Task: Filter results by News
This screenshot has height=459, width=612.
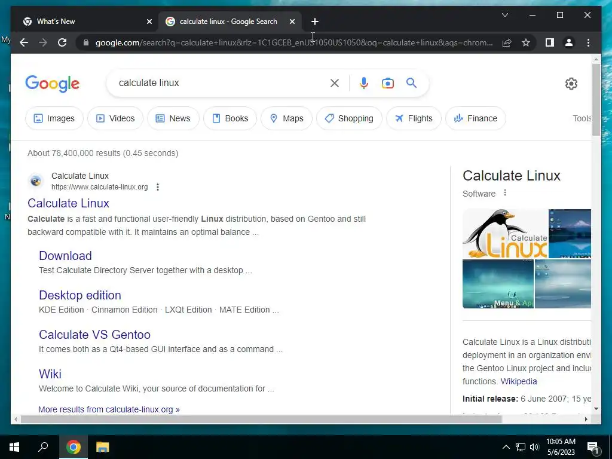Action: tap(173, 118)
